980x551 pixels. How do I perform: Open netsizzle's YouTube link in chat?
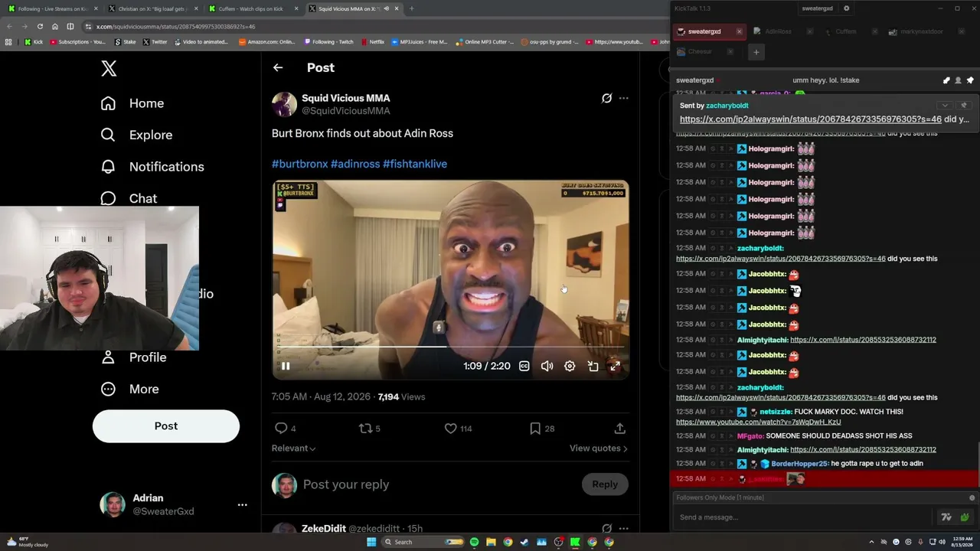tap(758, 422)
